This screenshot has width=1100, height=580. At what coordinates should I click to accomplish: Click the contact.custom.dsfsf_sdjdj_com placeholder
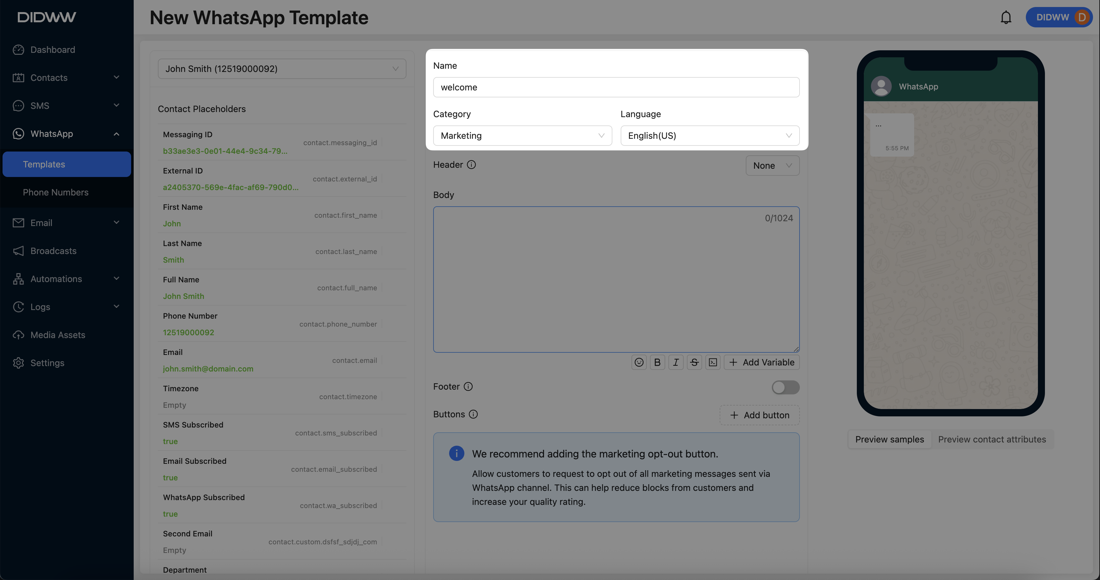point(322,542)
